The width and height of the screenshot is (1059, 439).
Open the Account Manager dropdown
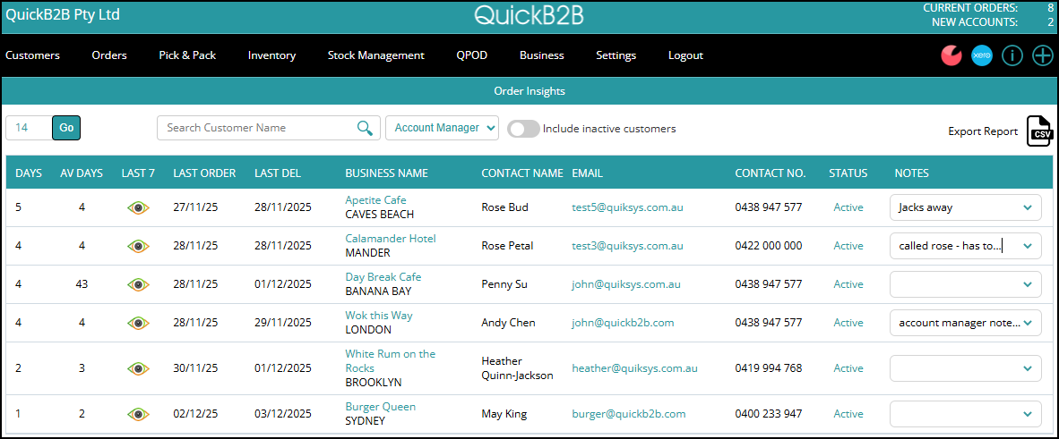coord(442,128)
